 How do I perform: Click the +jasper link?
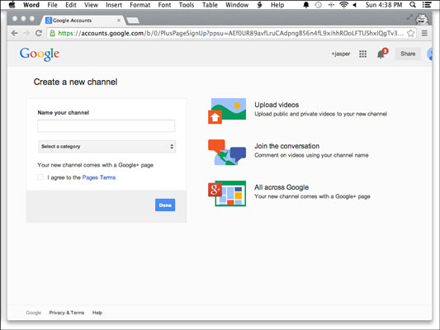pos(341,54)
